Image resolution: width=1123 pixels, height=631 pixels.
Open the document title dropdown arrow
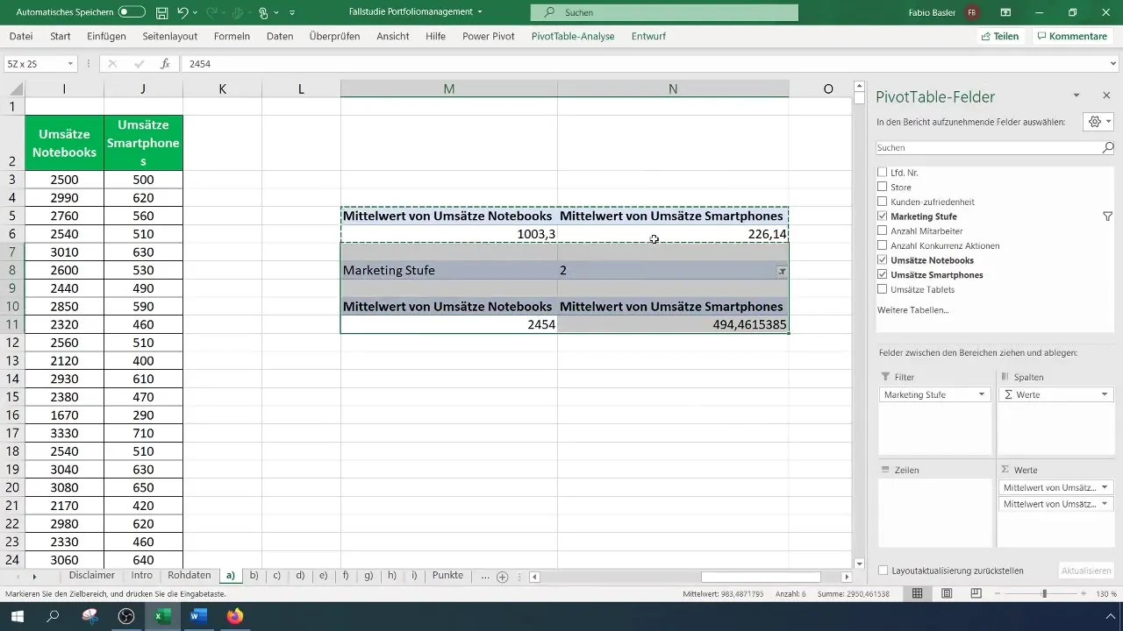pos(480,13)
